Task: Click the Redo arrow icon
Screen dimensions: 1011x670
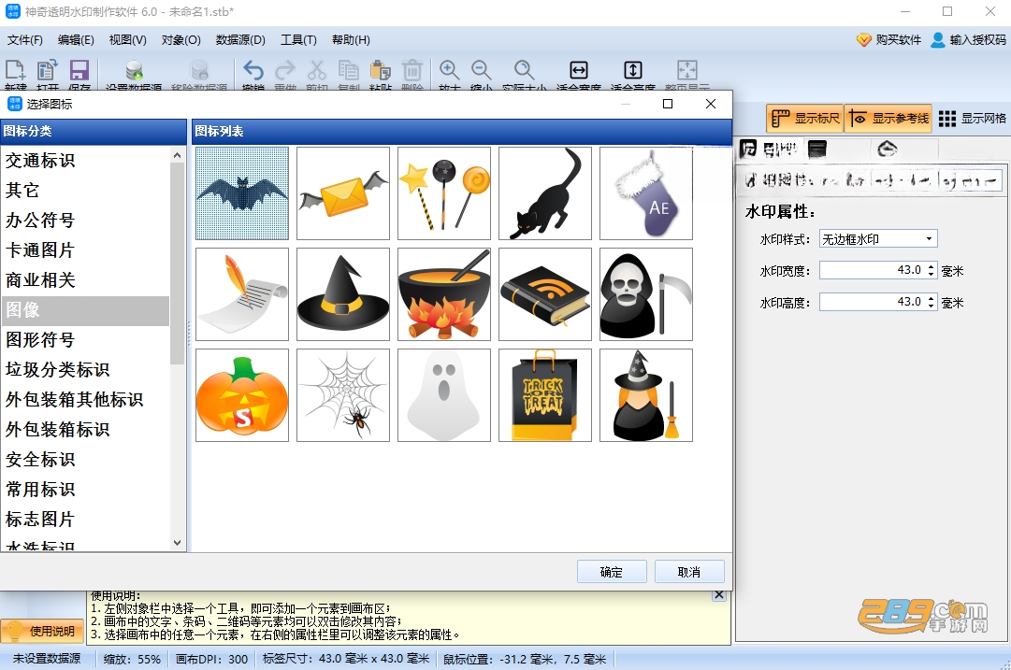Action: tap(284, 70)
